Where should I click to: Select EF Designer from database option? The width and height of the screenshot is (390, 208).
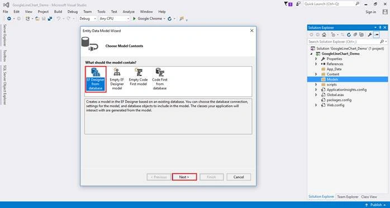[96, 79]
